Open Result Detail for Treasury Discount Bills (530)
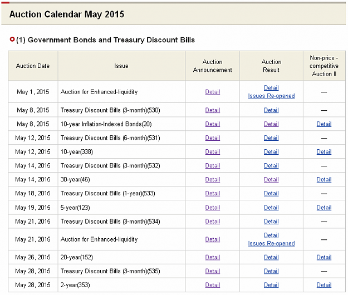Image resolution: width=348 pixels, height=295 pixels. pyautogui.click(x=271, y=110)
